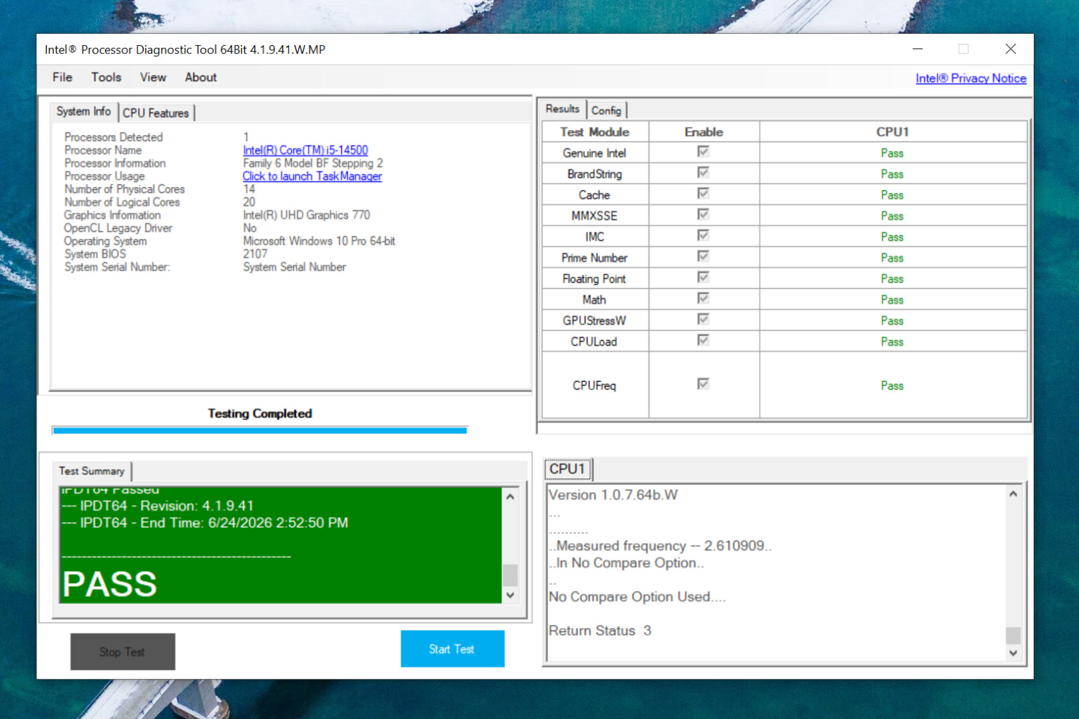Click the GPUStressW module name

click(x=595, y=321)
